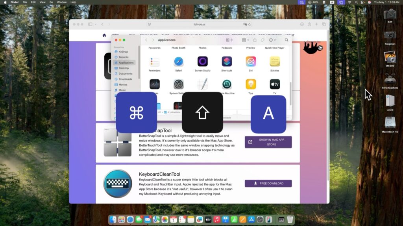Select Downloads in the Finder sidebar
This screenshot has height=226, width=403.
(125, 79)
